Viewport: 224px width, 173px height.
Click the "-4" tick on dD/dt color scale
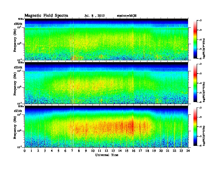[200, 83]
